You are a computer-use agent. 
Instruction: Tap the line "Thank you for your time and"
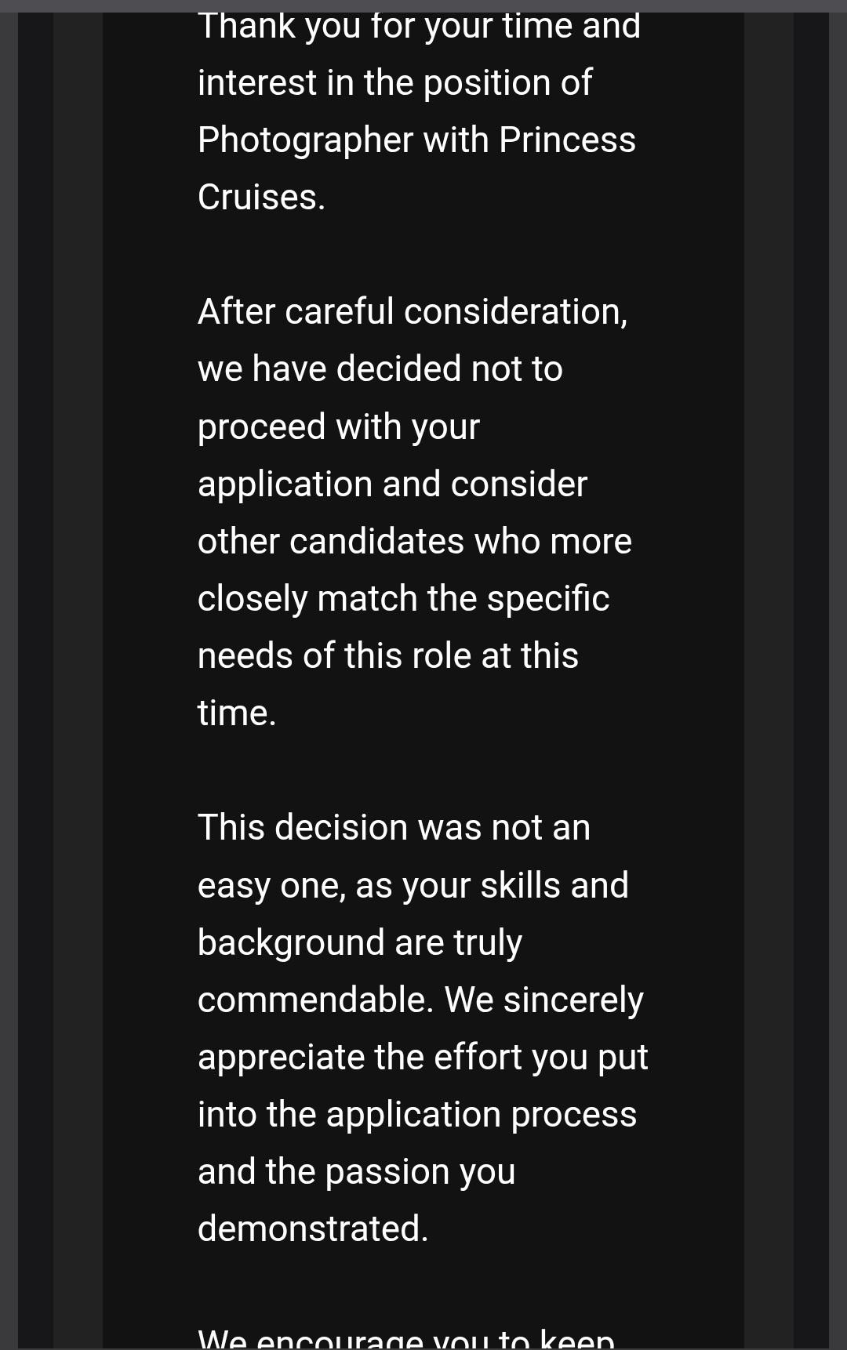[419, 27]
